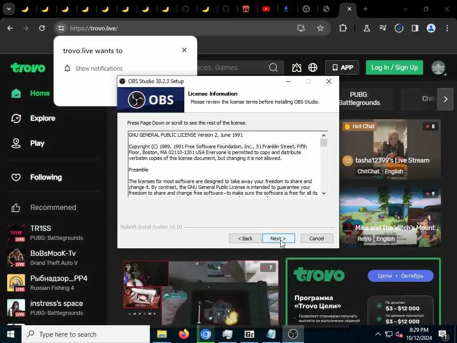Open Explore in Trovo sidebar

tap(33, 118)
